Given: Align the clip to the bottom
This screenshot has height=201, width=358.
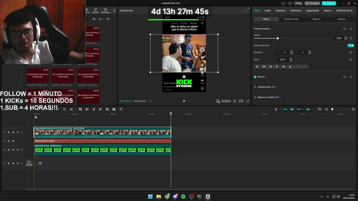Looking at the screenshot, I should [x=290, y=67].
